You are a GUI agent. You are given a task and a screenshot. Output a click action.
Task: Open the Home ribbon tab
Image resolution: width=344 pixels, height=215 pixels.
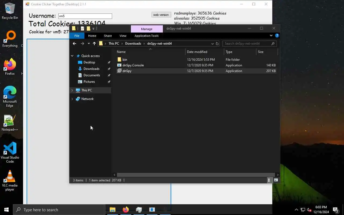(92, 36)
